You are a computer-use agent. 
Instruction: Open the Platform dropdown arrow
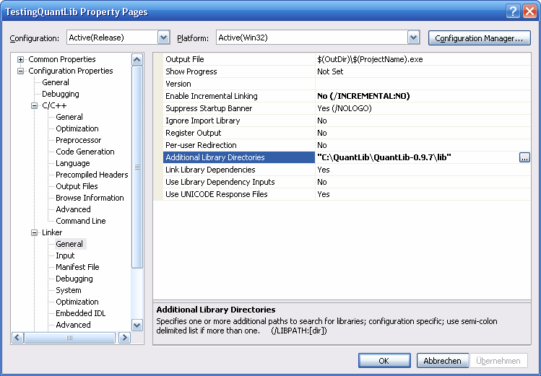click(x=413, y=38)
